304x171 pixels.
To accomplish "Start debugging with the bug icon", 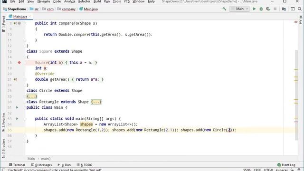I will [x=261, y=9].
